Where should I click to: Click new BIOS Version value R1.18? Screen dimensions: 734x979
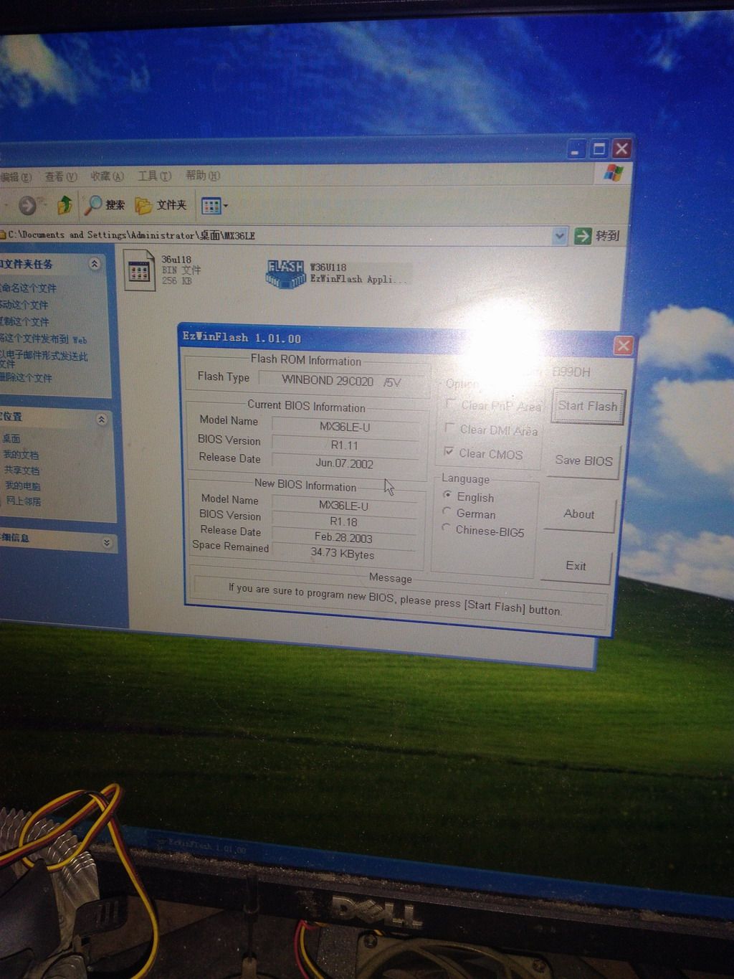click(344, 521)
